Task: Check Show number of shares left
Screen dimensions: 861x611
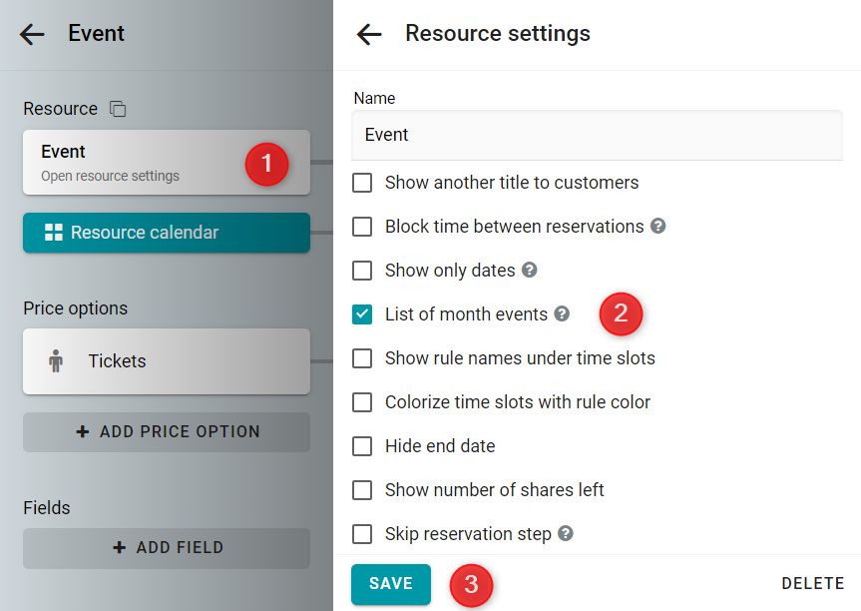Action: 362,490
